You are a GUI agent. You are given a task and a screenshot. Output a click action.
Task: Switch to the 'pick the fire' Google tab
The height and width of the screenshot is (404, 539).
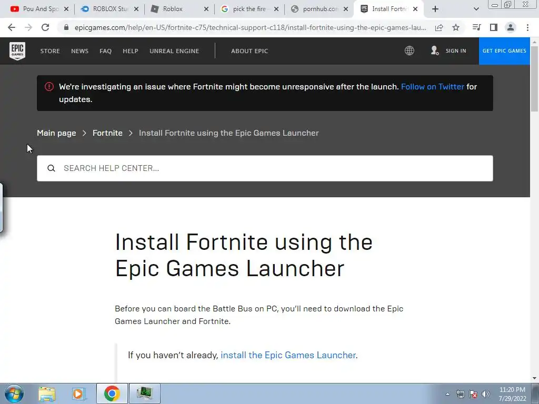[x=249, y=9]
